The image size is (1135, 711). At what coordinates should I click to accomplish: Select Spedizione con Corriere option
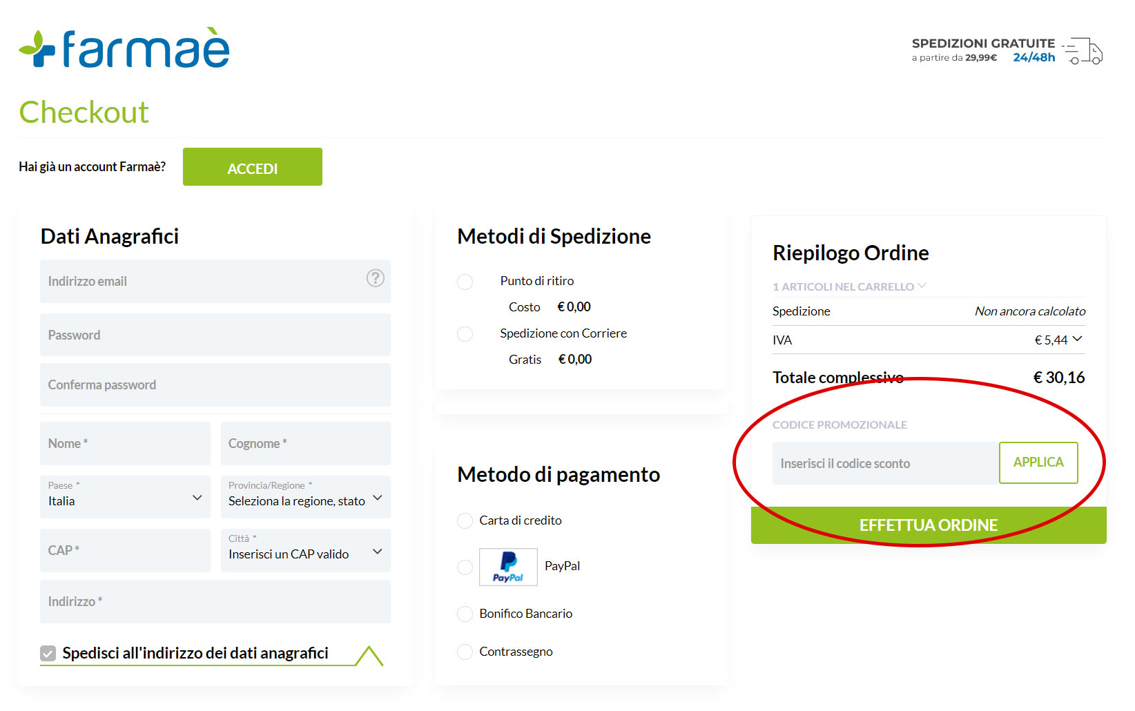[x=465, y=334]
